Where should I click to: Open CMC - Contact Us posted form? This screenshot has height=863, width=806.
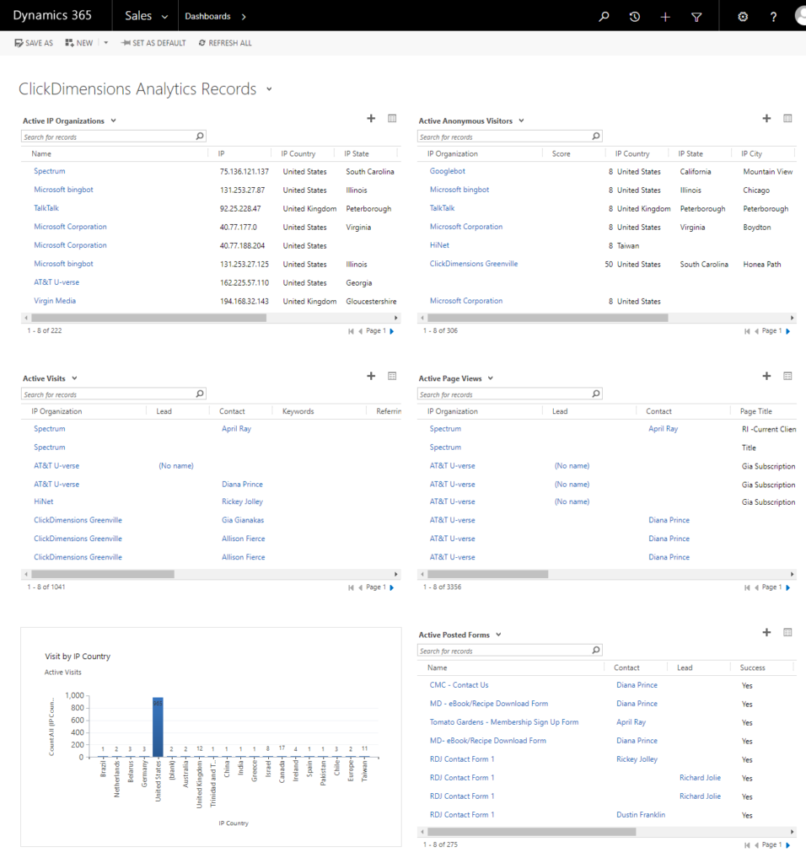459,684
